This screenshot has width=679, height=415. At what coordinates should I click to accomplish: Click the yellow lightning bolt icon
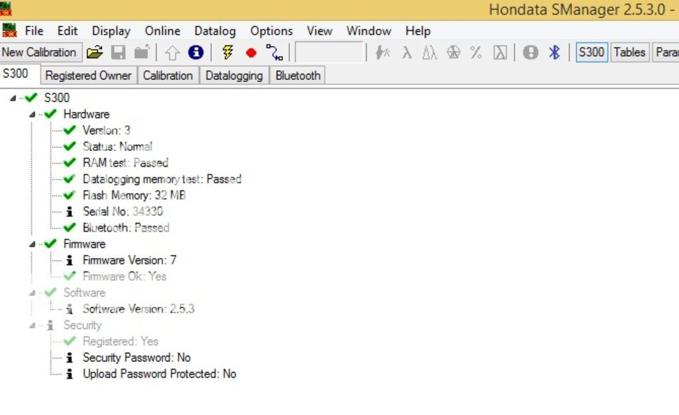[227, 52]
